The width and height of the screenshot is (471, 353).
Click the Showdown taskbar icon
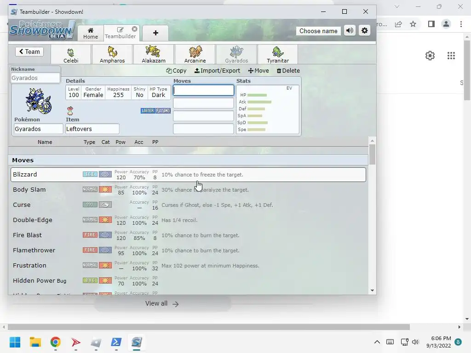[136, 342]
